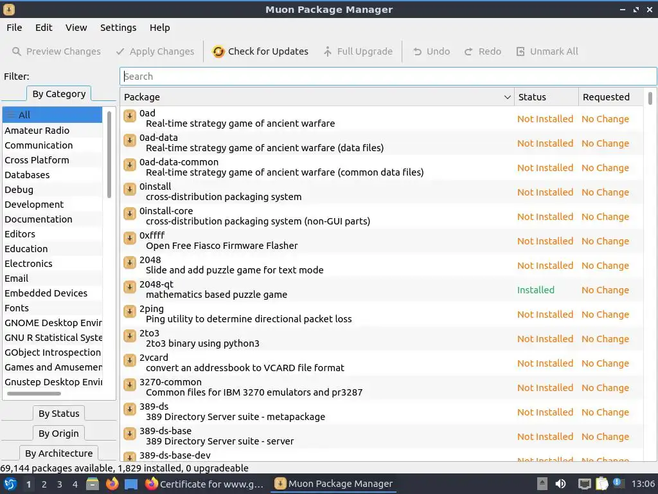Open the file manager launcher in the taskbar

93,484
